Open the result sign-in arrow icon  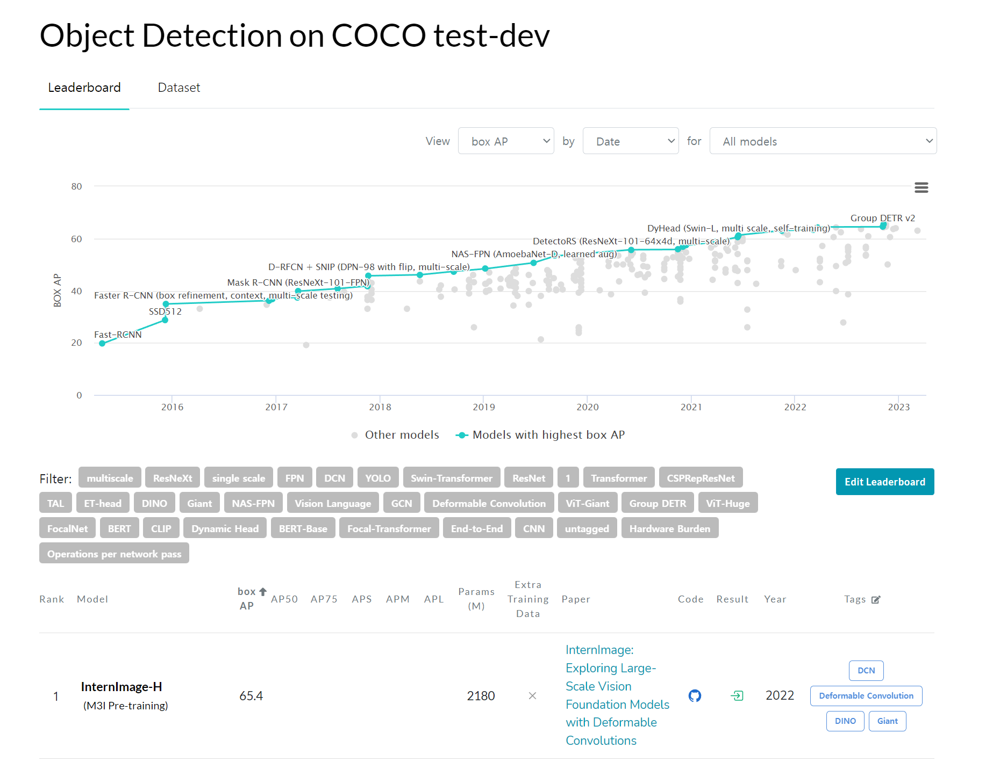pos(737,696)
